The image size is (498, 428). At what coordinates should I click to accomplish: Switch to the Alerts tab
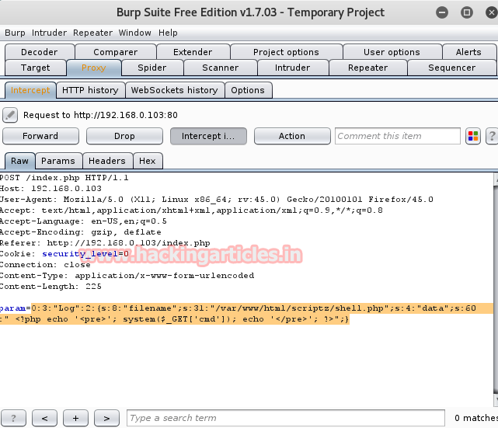pos(468,52)
